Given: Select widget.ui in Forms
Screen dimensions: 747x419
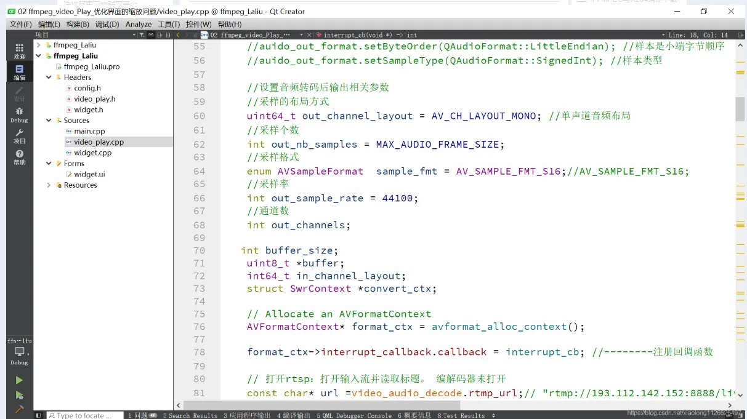Looking at the screenshot, I should point(89,174).
